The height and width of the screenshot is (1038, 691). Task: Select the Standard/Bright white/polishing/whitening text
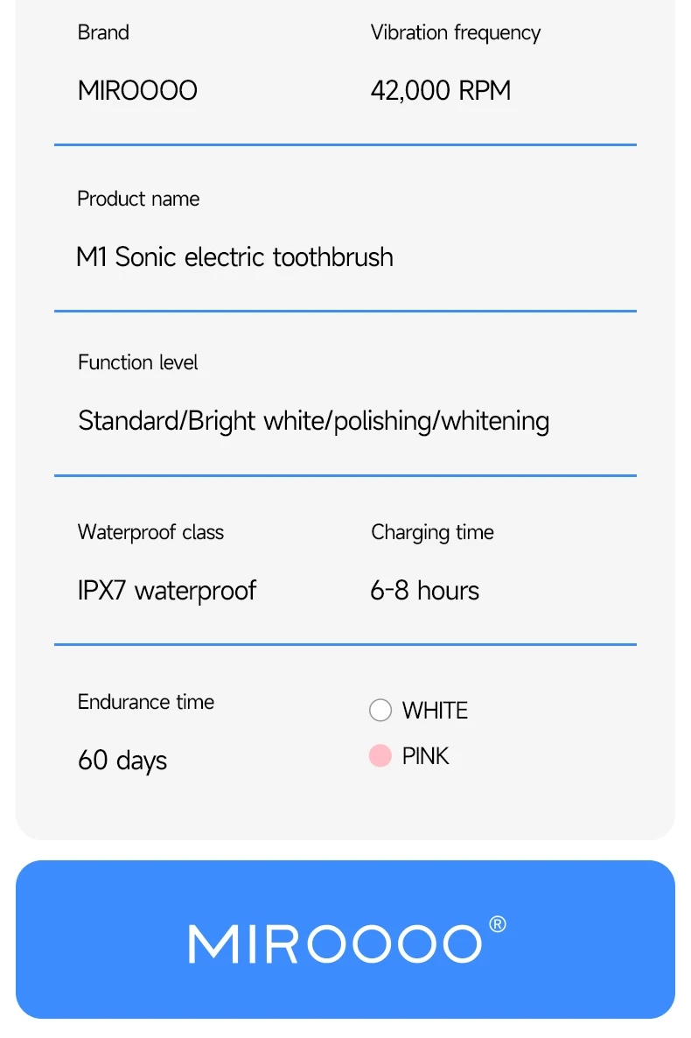tap(313, 421)
